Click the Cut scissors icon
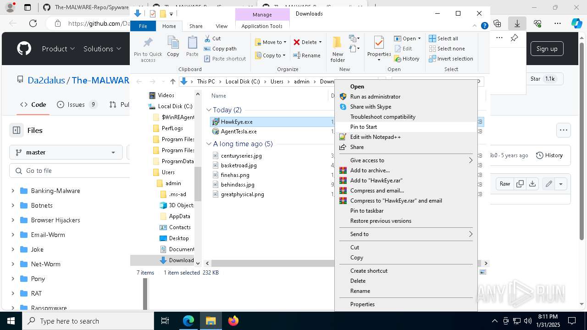Screen dimensions: 587x330 point(207,38)
